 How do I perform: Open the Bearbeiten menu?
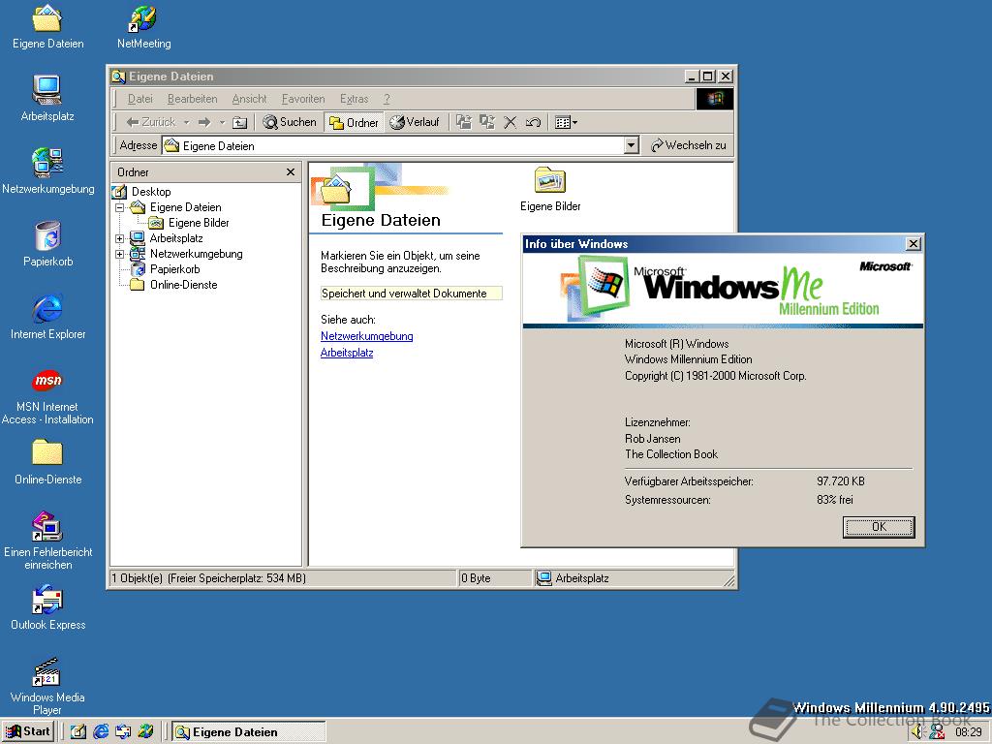[x=193, y=99]
